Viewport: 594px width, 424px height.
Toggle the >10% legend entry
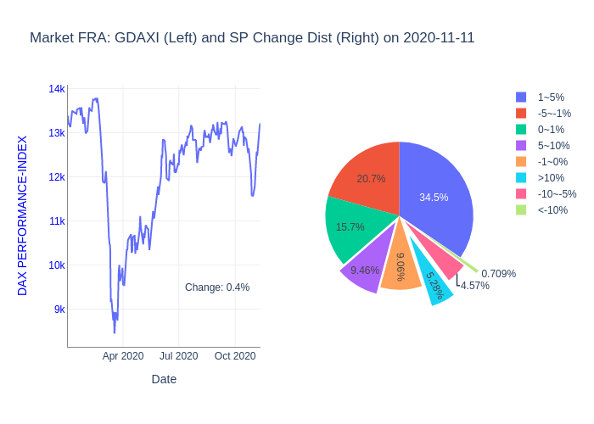pos(551,178)
